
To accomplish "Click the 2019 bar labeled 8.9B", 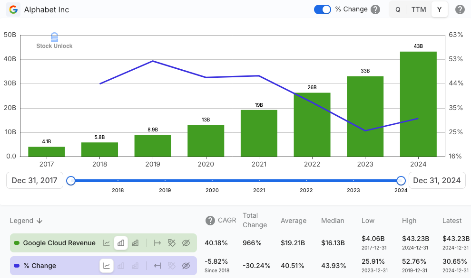I will tap(153, 146).
